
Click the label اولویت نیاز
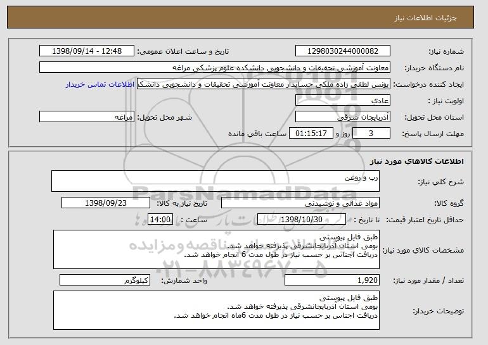click(446, 101)
